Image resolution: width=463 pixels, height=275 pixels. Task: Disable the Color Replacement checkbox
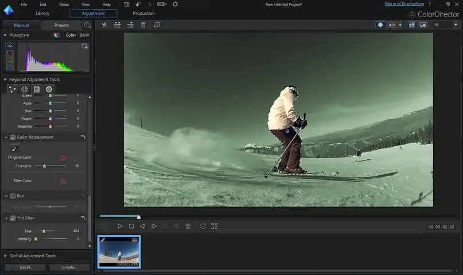pyautogui.click(x=13, y=137)
